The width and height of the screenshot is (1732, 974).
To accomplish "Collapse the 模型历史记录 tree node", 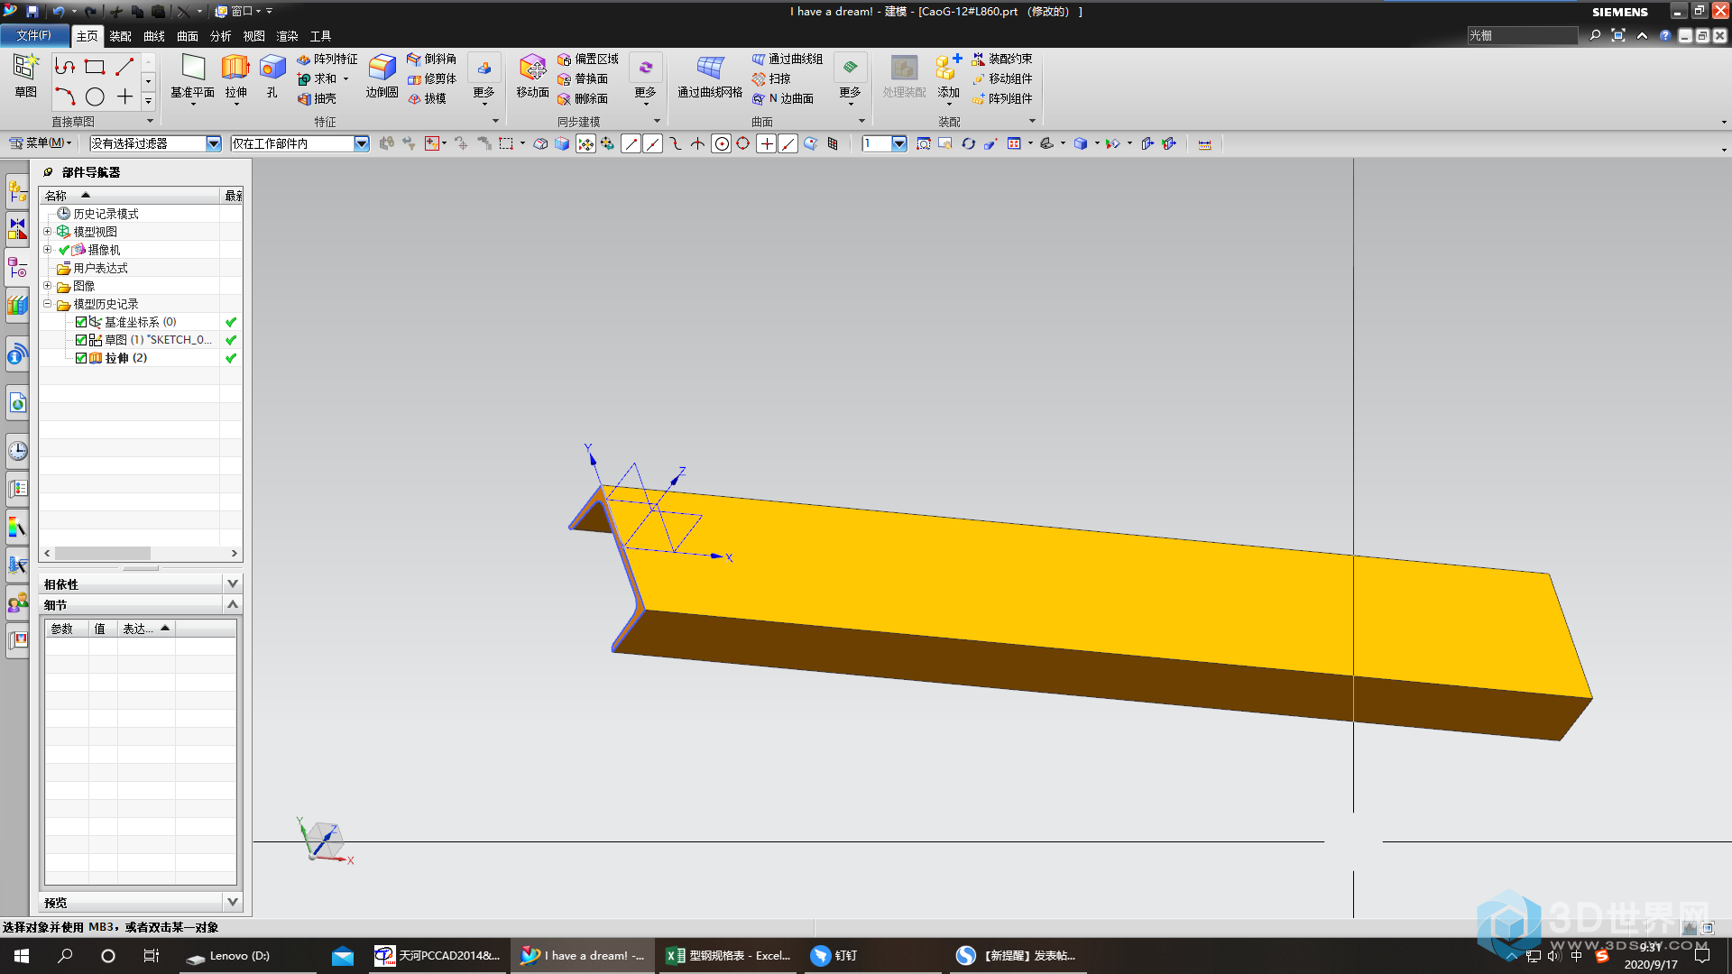I will (47, 304).
